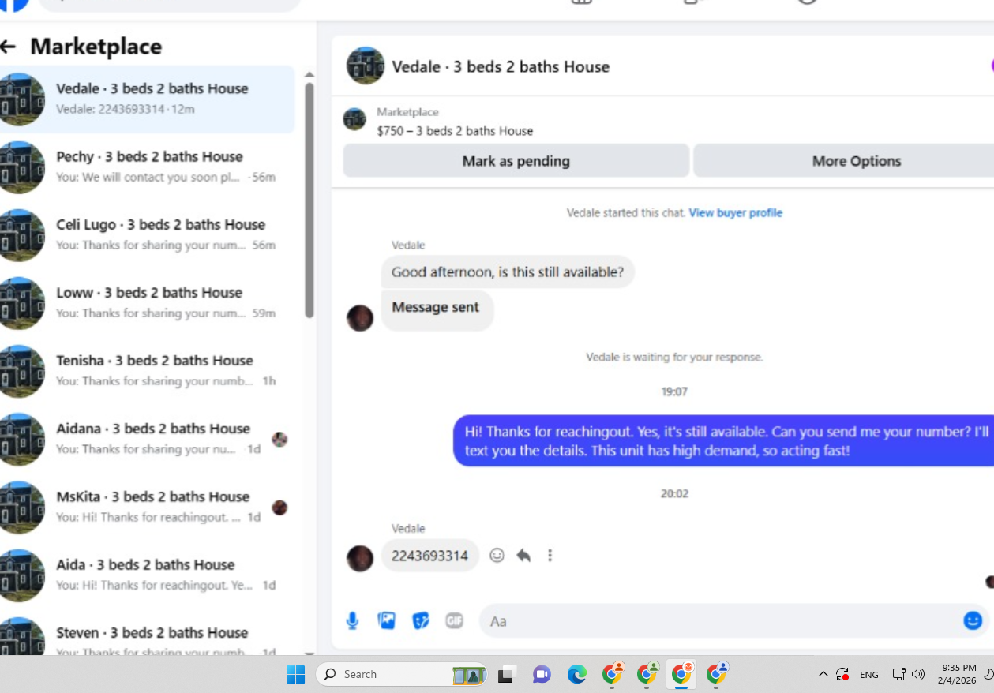Open the emoji picker in the message box
Image resolution: width=994 pixels, height=693 pixels.
click(x=973, y=621)
